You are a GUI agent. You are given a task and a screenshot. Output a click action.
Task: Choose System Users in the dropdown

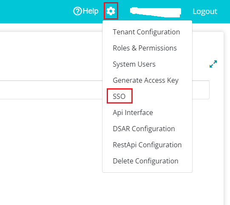pos(134,64)
